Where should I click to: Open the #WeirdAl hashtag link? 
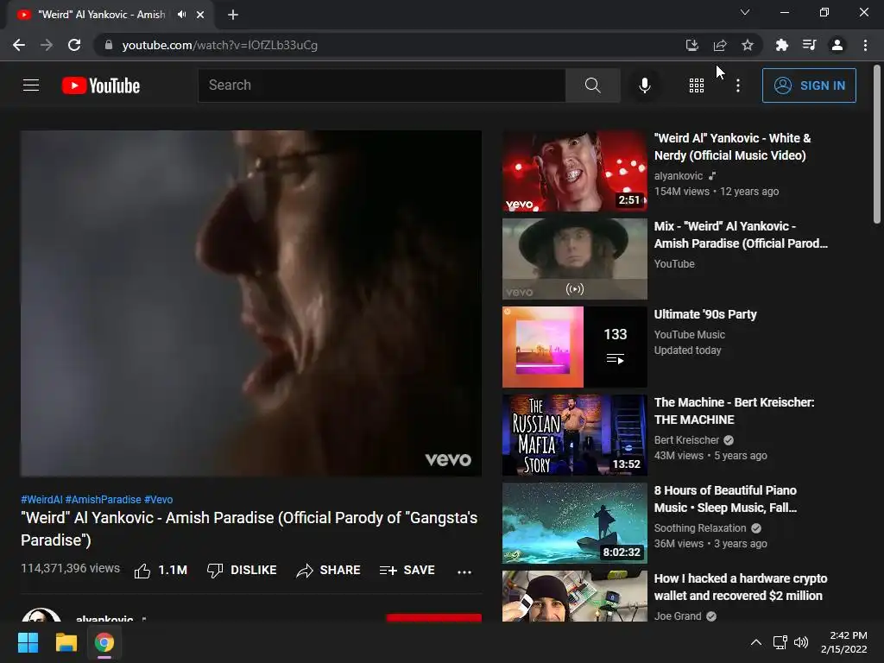point(41,500)
